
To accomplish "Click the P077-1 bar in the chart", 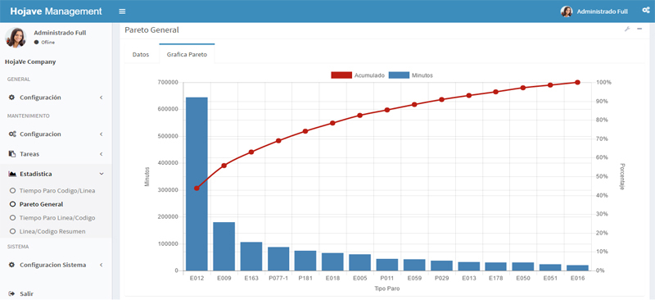I will click(278, 259).
